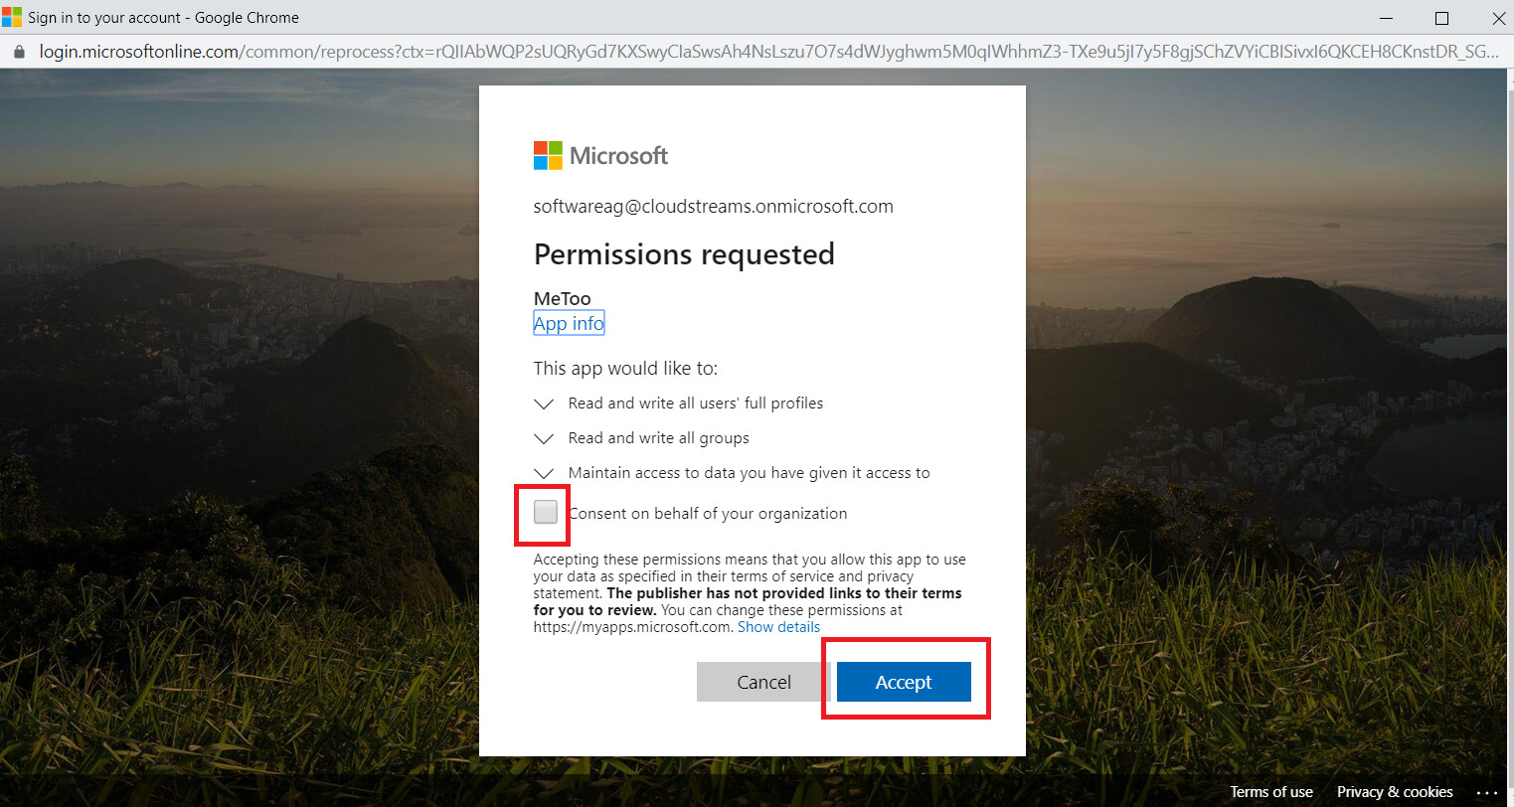Click the Microsoft favicon in the title bar
Viewport: 1514px width, 807px height.
click(x=12, y=17)
